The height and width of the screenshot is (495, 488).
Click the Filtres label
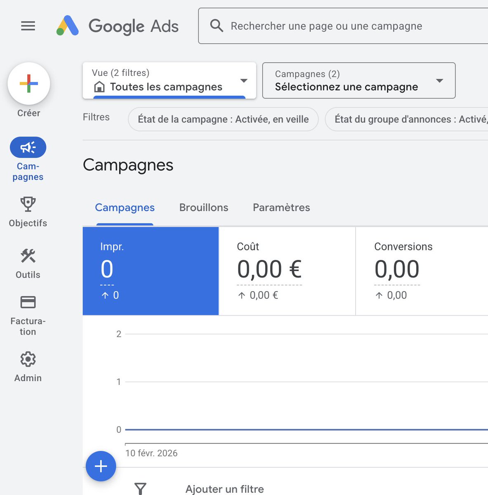(96, 117)
